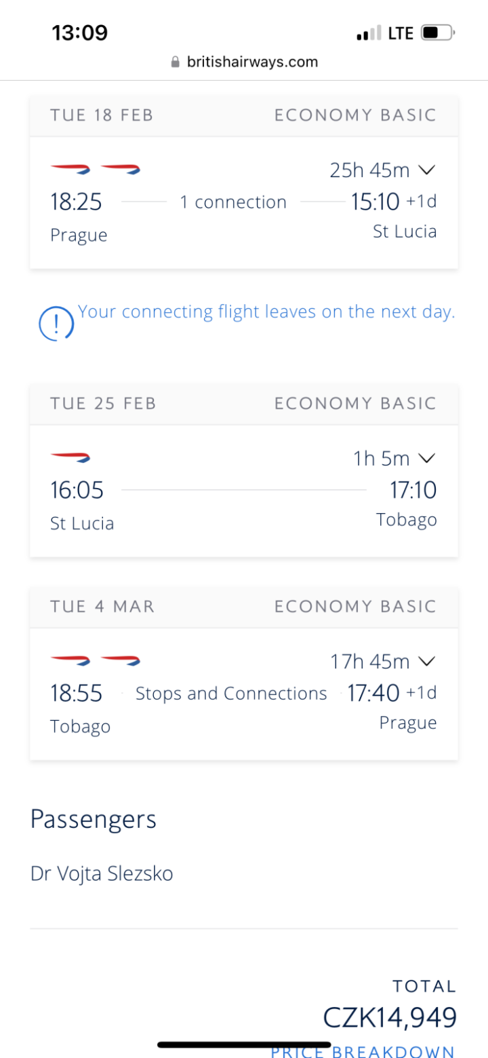Screen dimensions: 488x1058
Task: Tap the cellular signal bars icon
Action: pos(369,34)
